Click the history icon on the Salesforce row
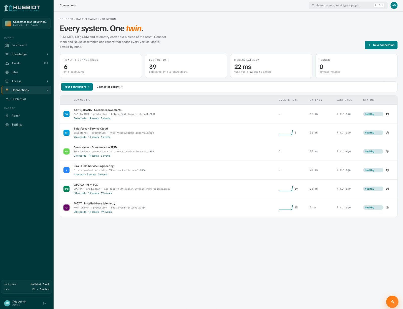Viewport: 403px width, 309px height. coord(387,133)
